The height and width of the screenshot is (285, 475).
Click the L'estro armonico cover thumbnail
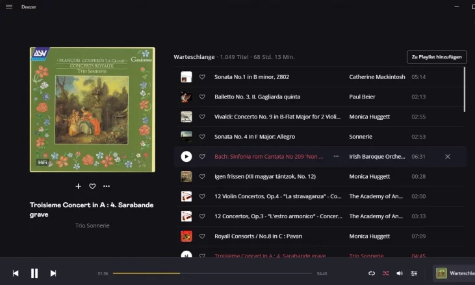point(186,216)
